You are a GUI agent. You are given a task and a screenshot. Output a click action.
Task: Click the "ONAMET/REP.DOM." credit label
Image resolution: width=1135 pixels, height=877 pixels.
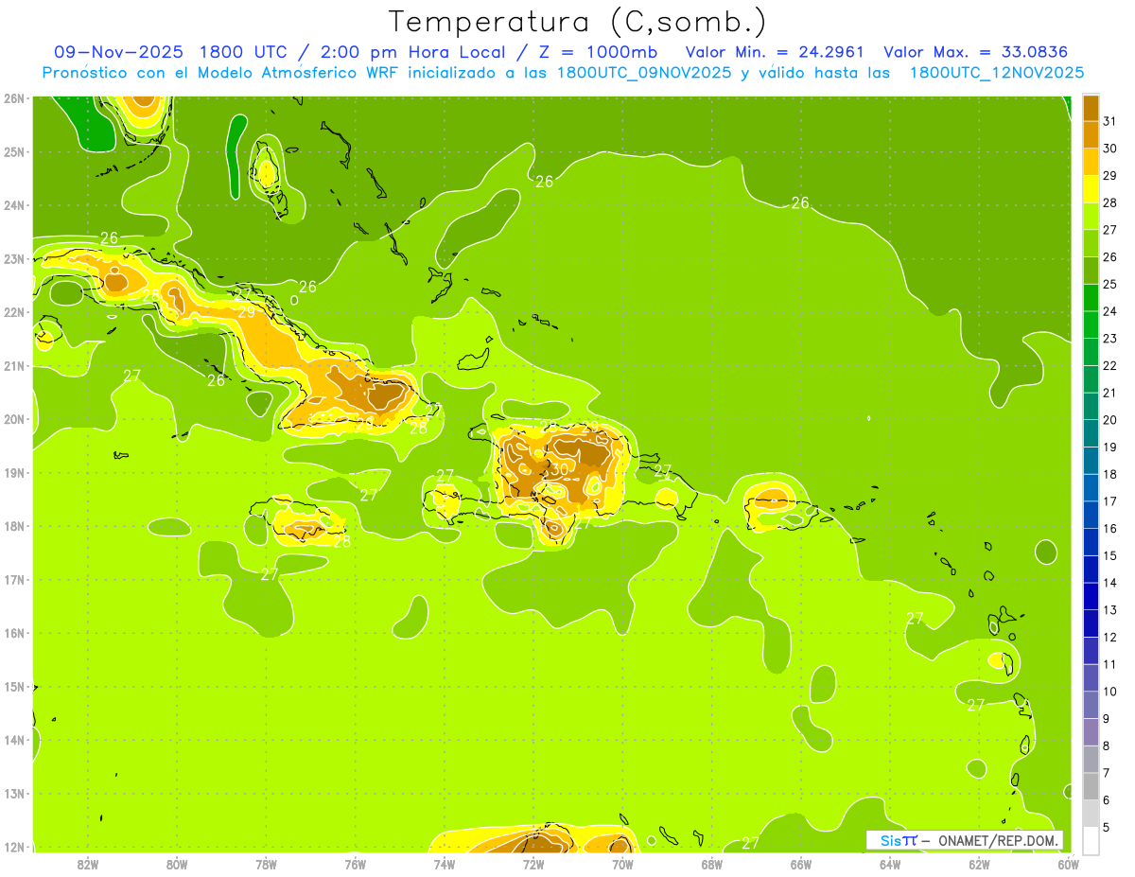997,840
